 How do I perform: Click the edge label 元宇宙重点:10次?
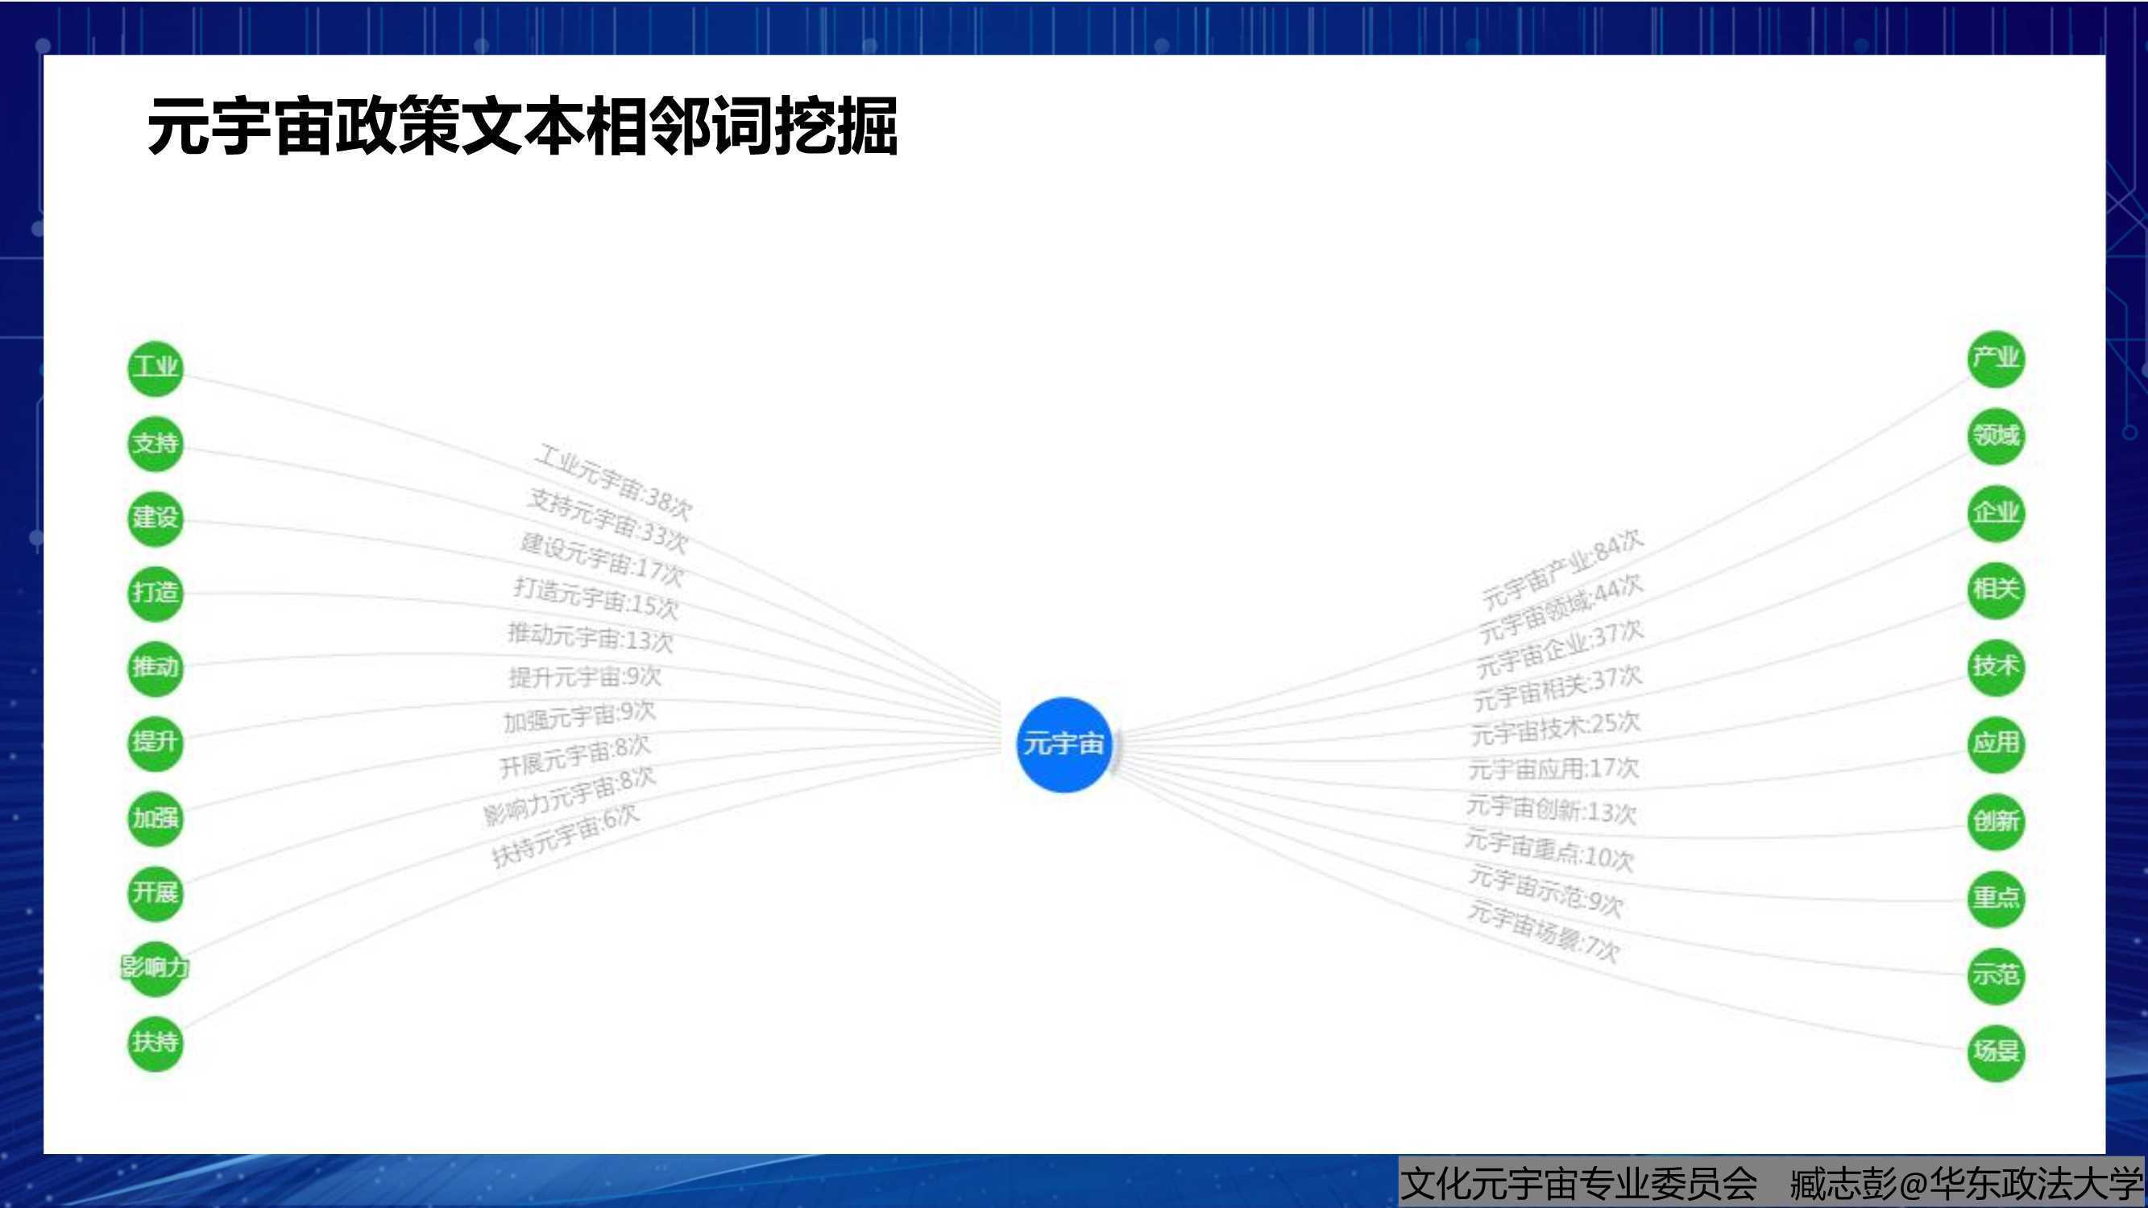(1549, 849)
